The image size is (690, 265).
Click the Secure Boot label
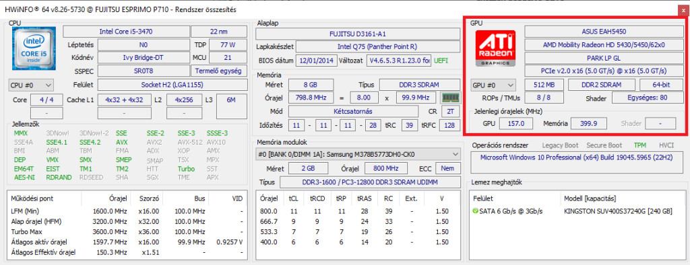pyautogui.click(x=604, y=145)
